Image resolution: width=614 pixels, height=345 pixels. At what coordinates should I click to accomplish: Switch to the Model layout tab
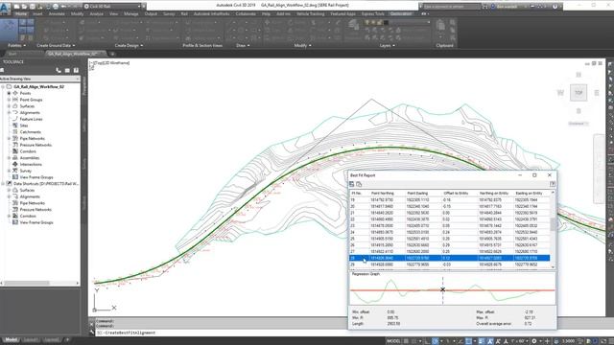(11, 339)
